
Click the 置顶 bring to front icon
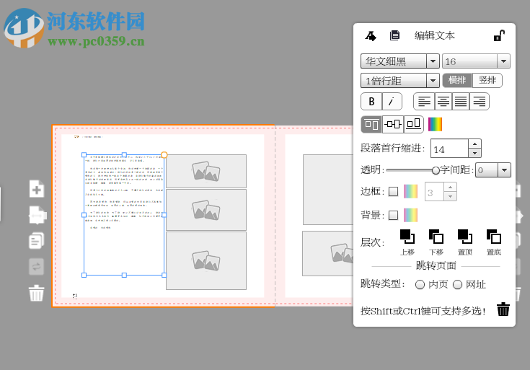(x=465, y=237)
